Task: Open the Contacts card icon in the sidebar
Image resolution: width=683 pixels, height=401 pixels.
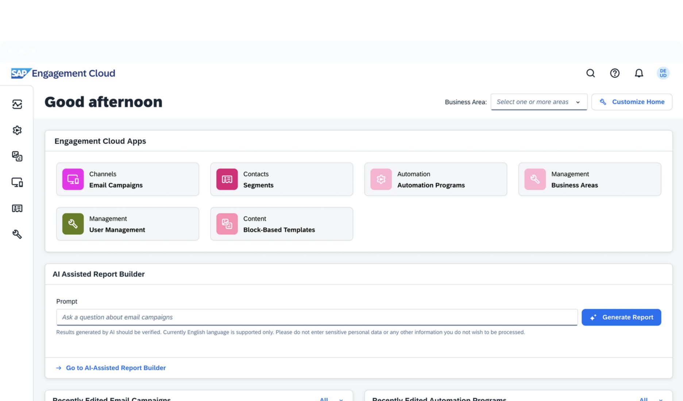Action: click(x=17, y=208)
